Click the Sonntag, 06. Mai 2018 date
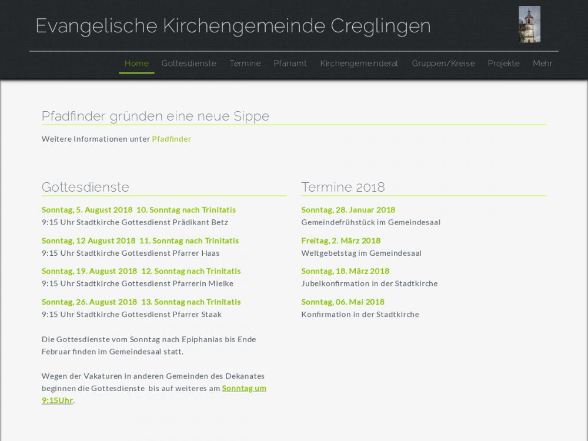588x441 pixels. coord(343,302)
